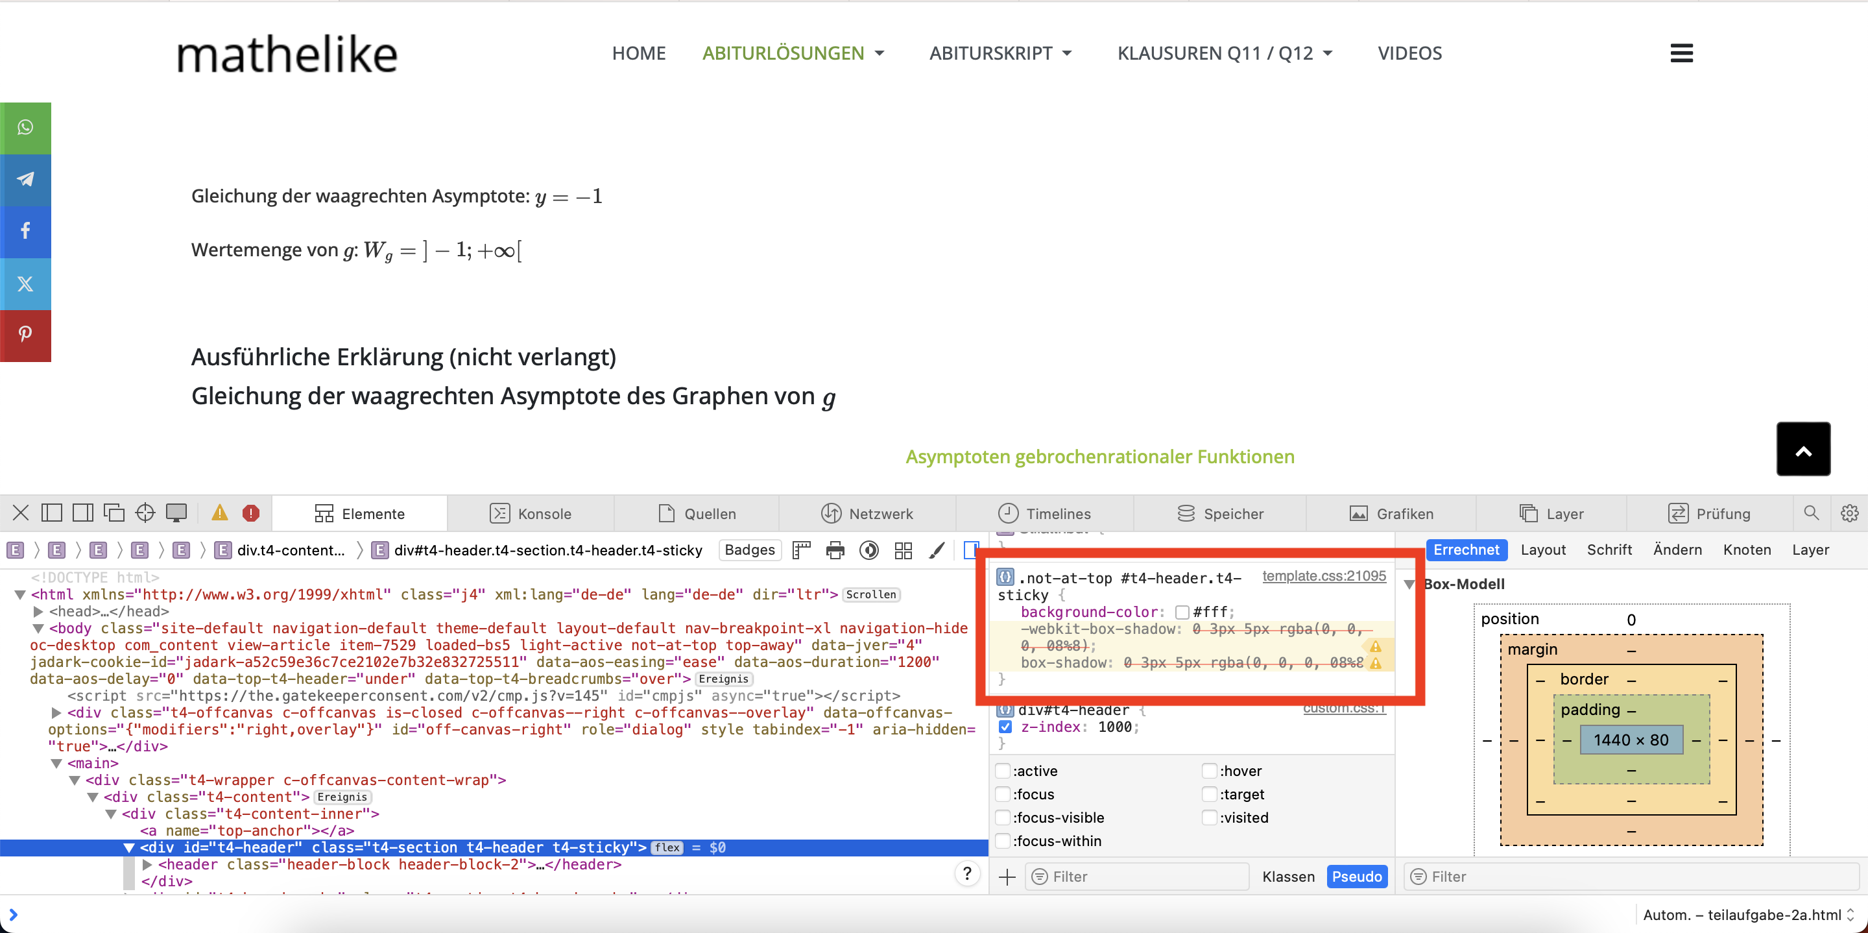The height and width of the screenshot is (933, 1868).
Task: Toggle print media styles printer icon
Action: pyautogui.click(x=835, y=551)
